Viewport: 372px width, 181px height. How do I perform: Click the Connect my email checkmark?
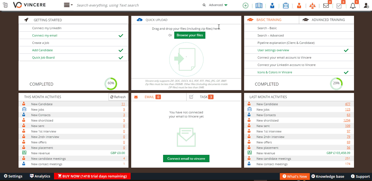(121, 35)
